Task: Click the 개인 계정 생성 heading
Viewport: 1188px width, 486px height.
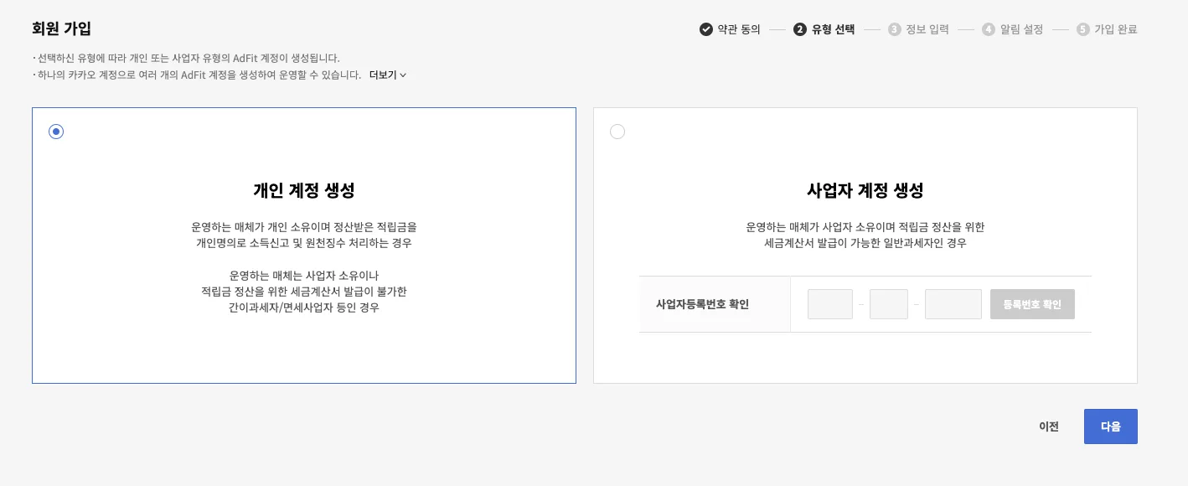Action: tap(304, 190)
